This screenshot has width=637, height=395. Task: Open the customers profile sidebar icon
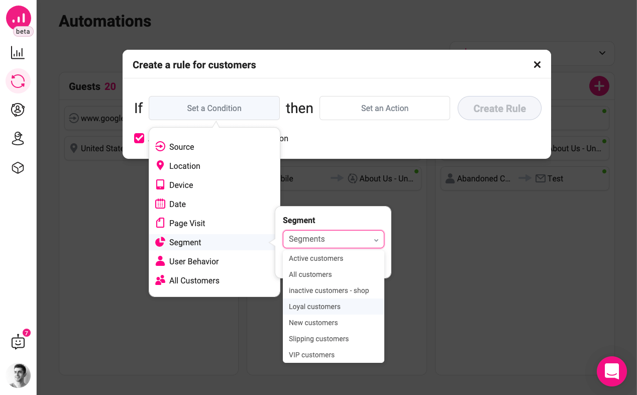[x=18, y=110]
